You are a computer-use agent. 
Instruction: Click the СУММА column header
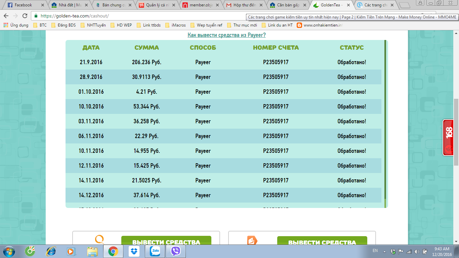tap(147, 48)
